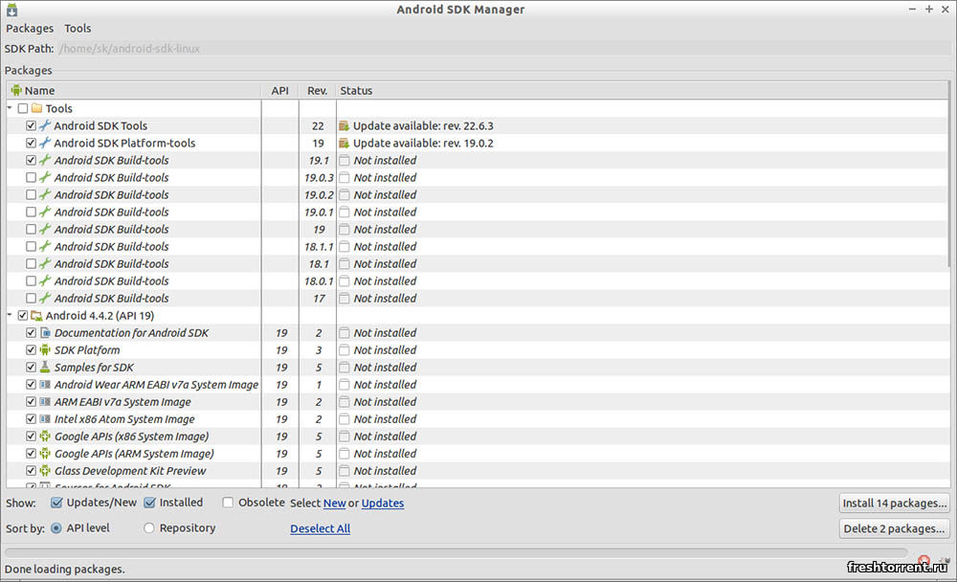Image resolution: width=957 pixels, height=582 pixels.
Task: Click the SDK Platform android icon
Action: pyautogui.click(x=45, y=350)
